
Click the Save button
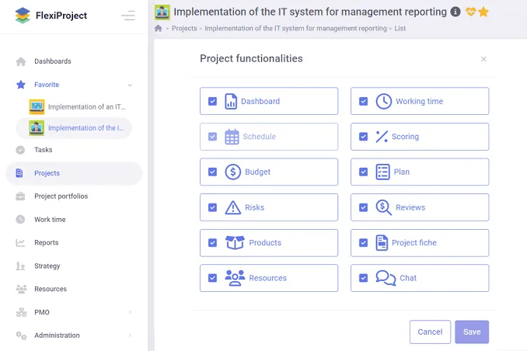click(472, 332)
